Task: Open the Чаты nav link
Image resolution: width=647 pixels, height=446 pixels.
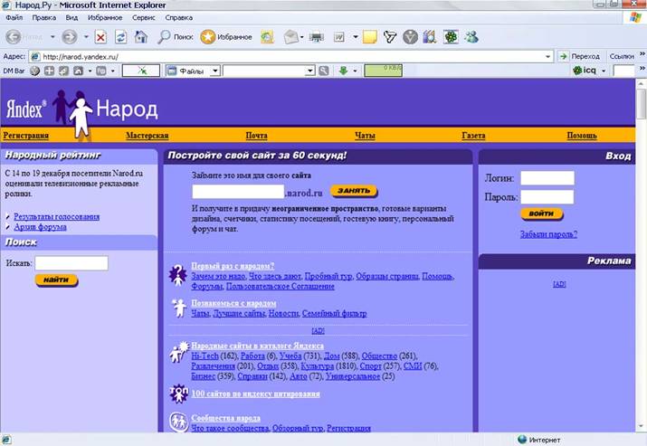Action: tap(365, 136)
